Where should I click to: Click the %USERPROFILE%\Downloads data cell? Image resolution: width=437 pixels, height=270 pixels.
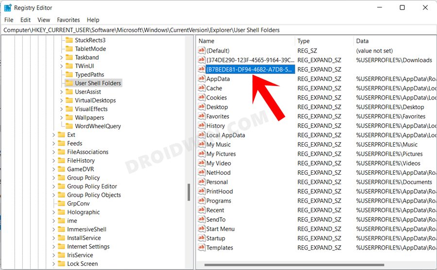[394, 60]
